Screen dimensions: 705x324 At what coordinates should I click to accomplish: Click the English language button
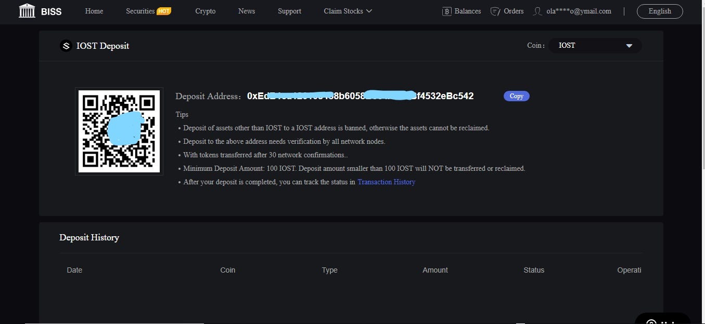(x=660, y=11)
